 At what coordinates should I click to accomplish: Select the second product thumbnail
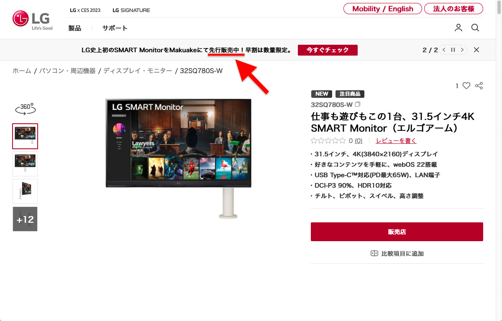25,164
